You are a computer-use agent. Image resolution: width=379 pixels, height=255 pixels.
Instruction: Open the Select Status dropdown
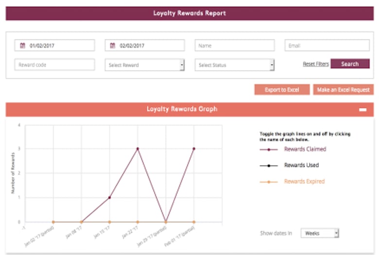click(x=235, y=65)
